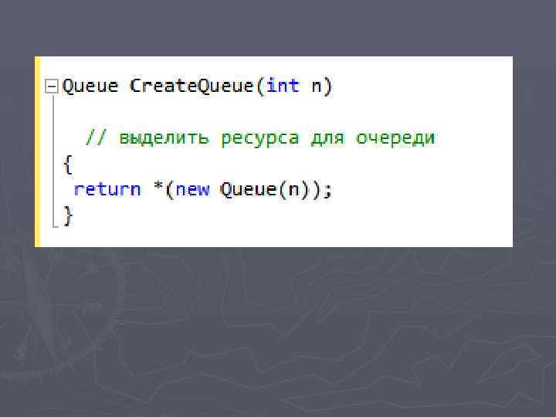556x417 pixels.
Task: Click the 'int' keyword in parameters
Action: click(283, 86)
